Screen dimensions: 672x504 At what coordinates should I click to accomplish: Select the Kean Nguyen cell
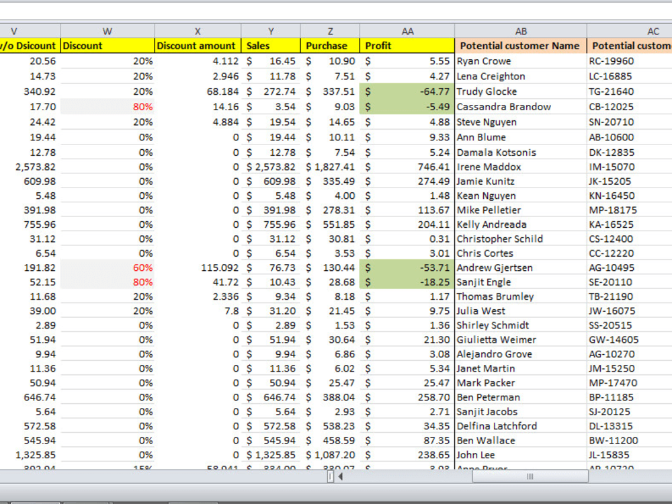[x=521, y=196]
